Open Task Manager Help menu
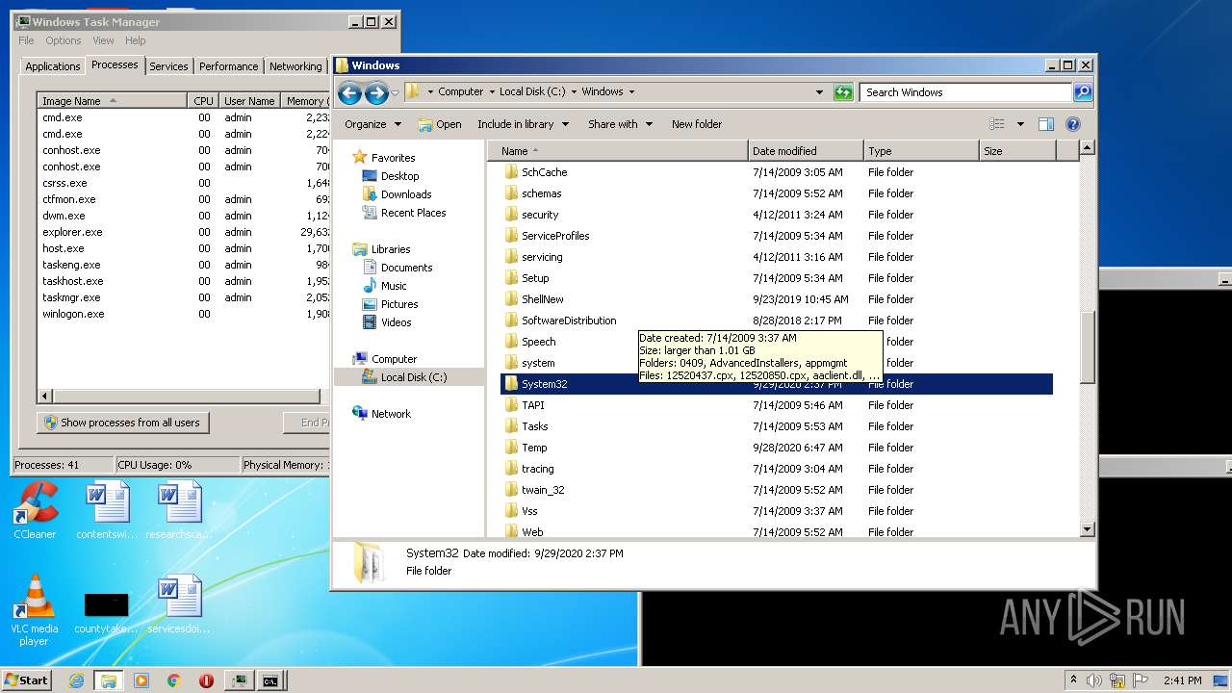Viewport: 1232px width, 693px height. pos(136,40)
